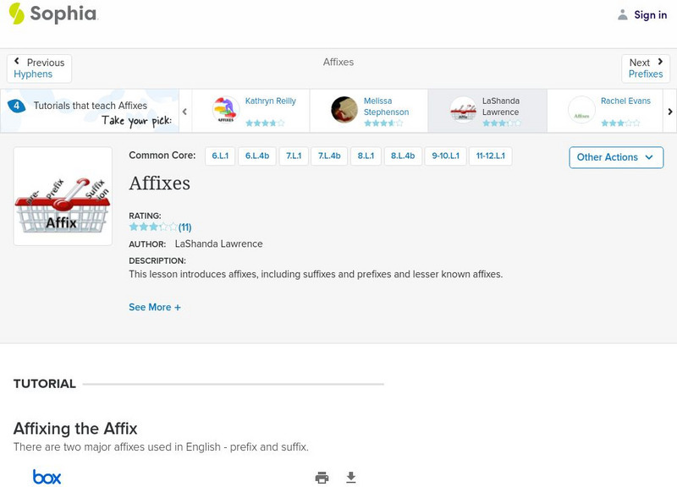Click the Sophia logo icon
This screenshot has width=677, height=487.
point(17,14)
